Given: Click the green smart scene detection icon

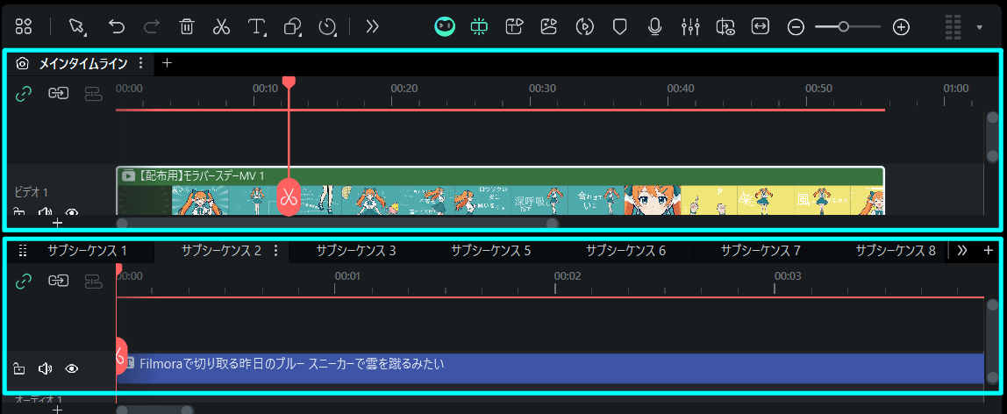Looking at the screenshot, I should tap(479, 26).
